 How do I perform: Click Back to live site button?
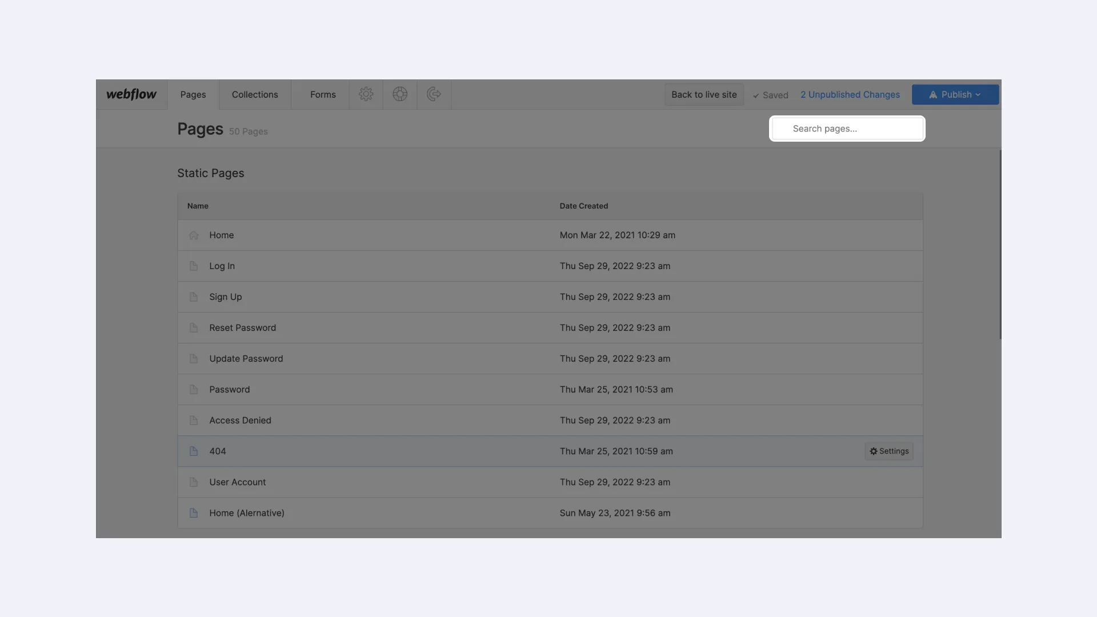coord(704,95)
